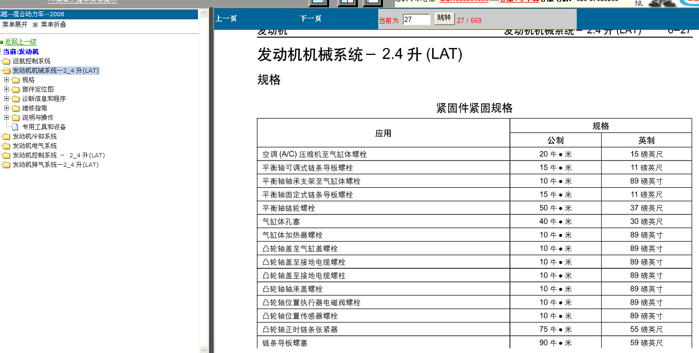Click row 平衡轴链轮螺栓
This screenshot has width=699, height=353.
tap(474, 208)
